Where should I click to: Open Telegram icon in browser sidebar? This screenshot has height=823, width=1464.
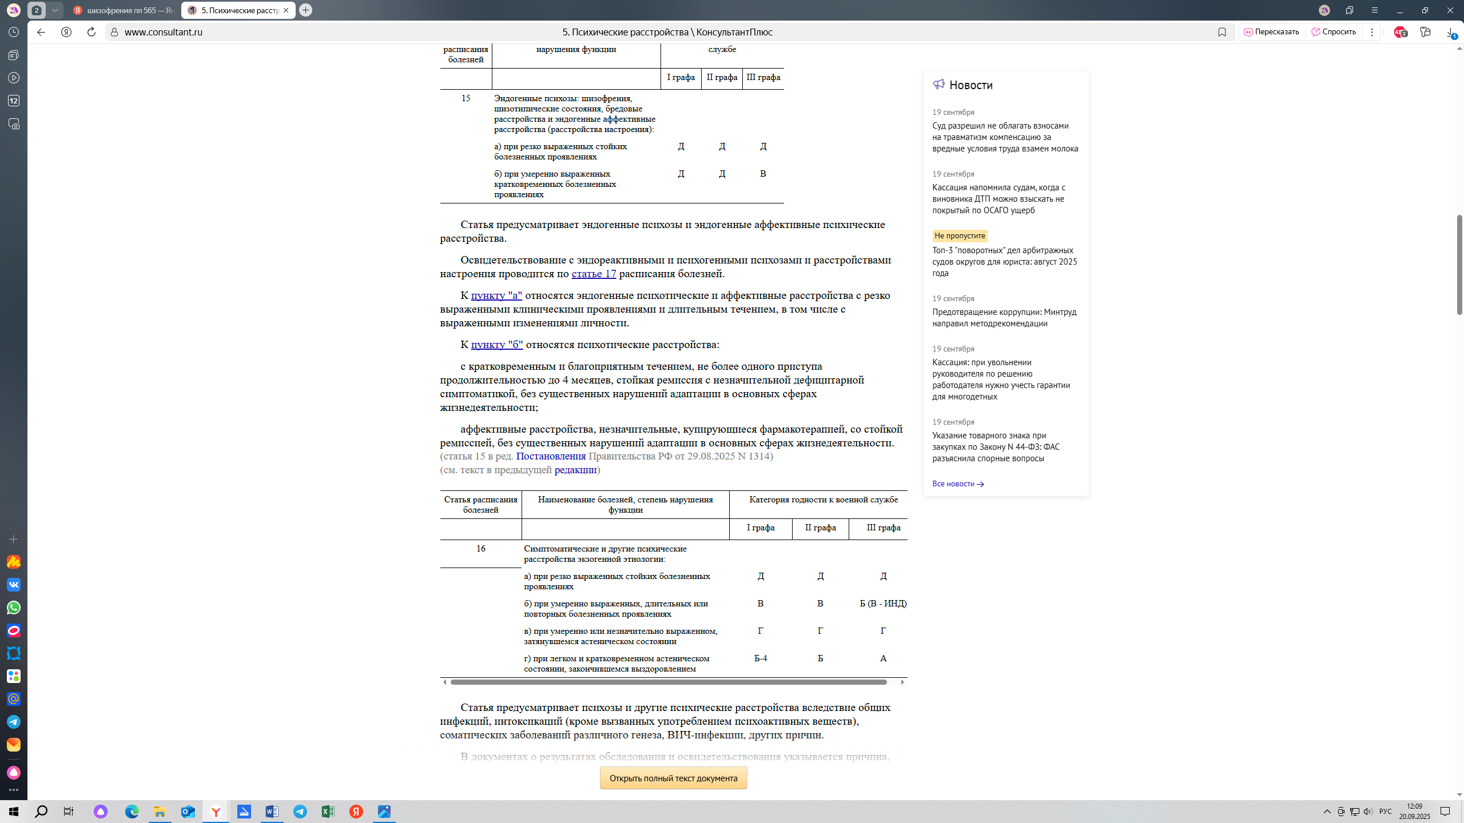(14, 722)
